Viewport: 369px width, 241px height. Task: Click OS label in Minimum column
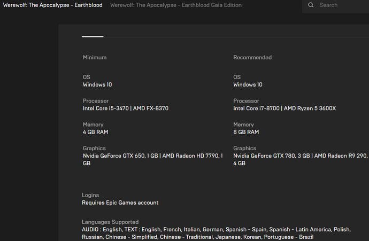86,77
